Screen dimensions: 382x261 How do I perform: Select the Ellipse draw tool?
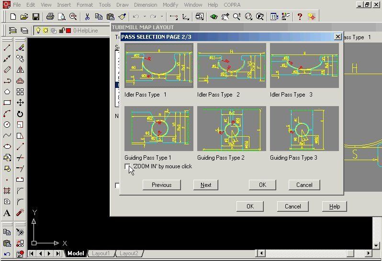click(7, 146)
